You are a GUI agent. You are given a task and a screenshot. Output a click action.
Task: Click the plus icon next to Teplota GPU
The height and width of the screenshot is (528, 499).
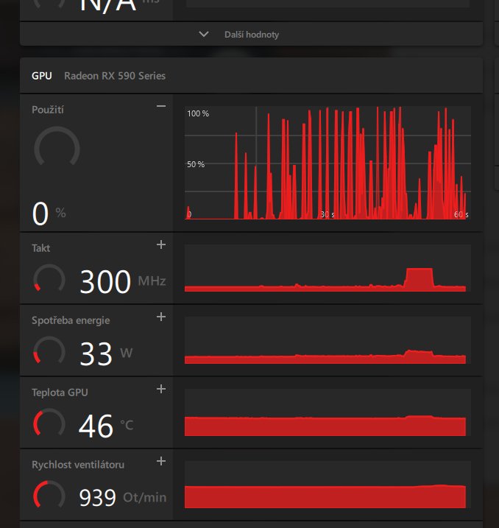click(x=161, y=389)
